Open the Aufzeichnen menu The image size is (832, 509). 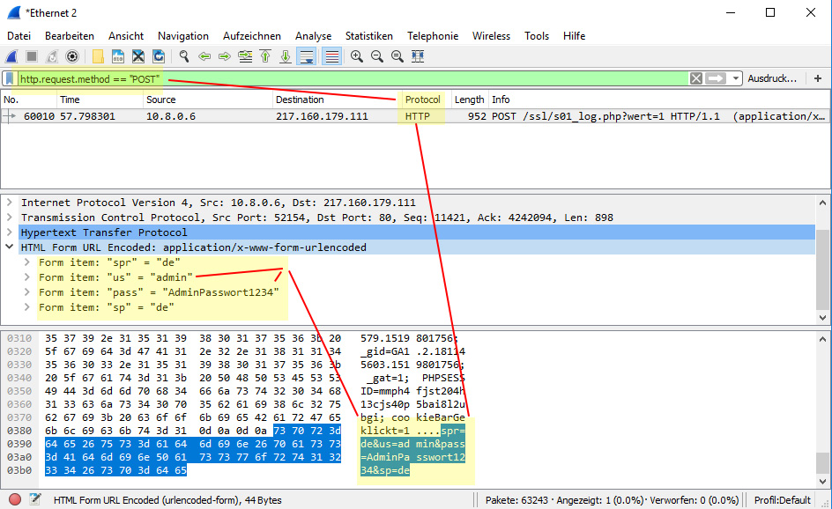click(x=251, y=36)
